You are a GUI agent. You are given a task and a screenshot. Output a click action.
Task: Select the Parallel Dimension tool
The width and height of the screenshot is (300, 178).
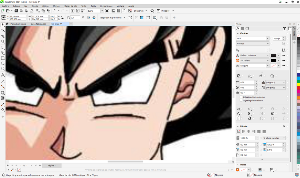pyautogui.click(x=3, y=81)
